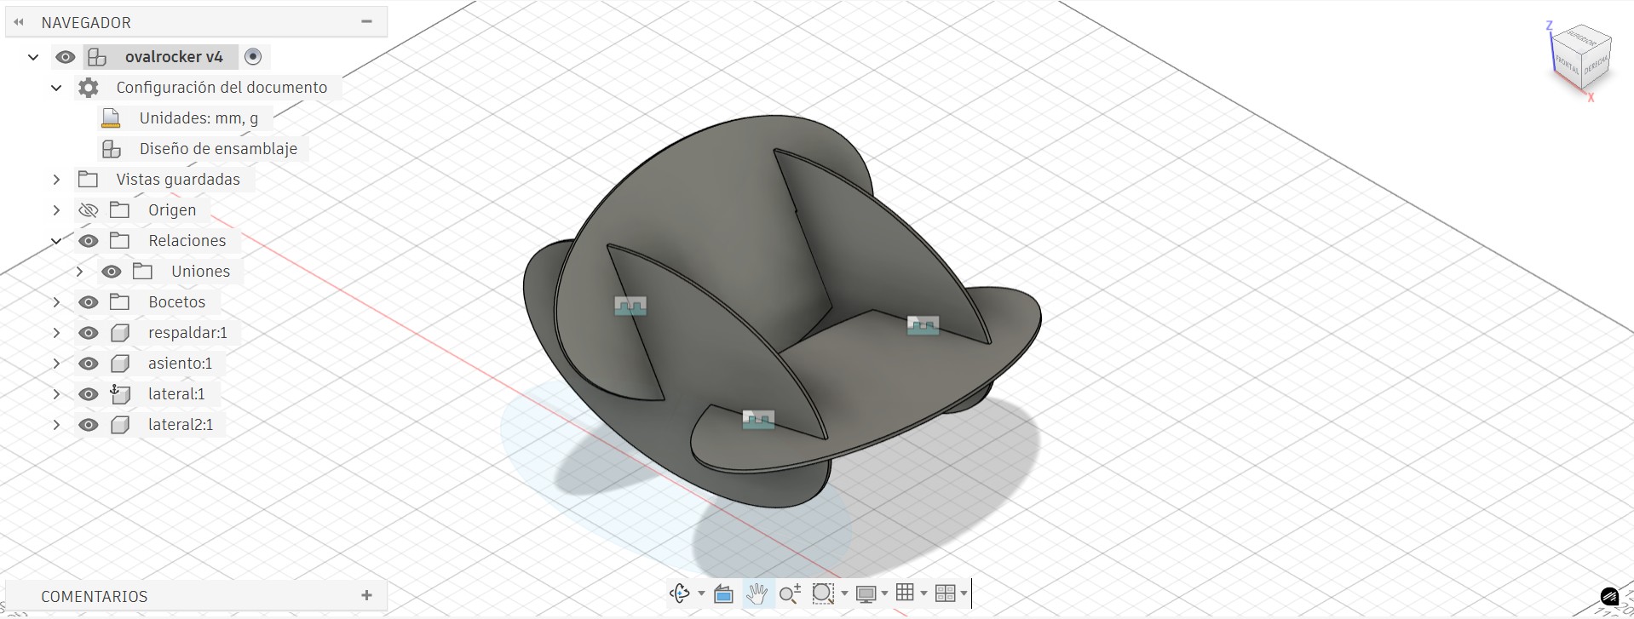1634x619 pixels.
Task: Hide the lateral:1 component
Action: point(89,394)
